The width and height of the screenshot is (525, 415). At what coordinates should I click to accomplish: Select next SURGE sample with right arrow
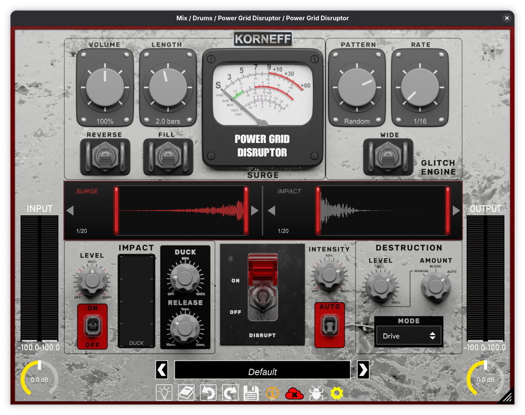click(255, 210)
